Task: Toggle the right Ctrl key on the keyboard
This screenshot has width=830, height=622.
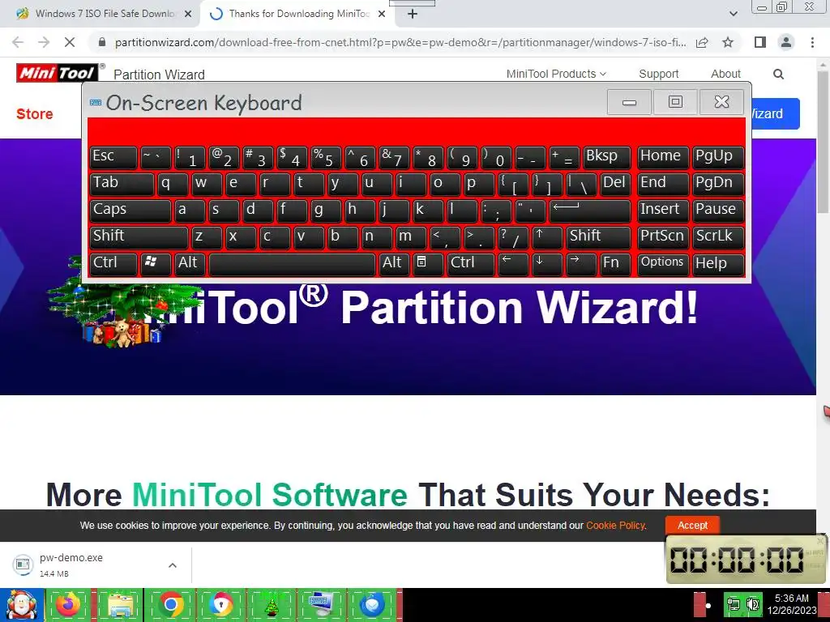Action: tap(471, 264)
